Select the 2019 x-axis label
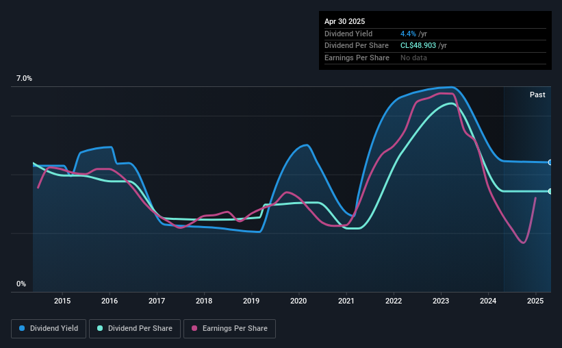Screen dimensions: 562x348 [251, 301]
